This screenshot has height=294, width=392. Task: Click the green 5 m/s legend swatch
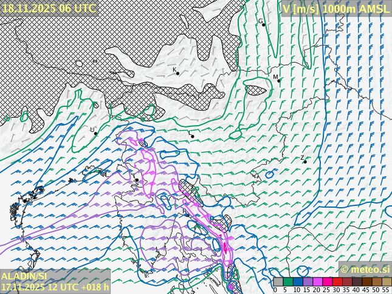coord(288,282)
